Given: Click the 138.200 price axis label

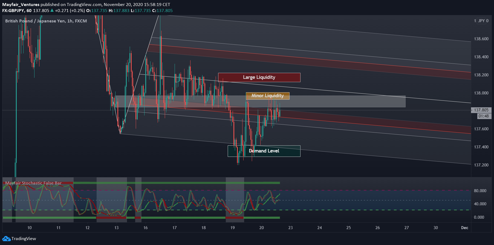Looking at the screenshot, I should pos(481,75).
